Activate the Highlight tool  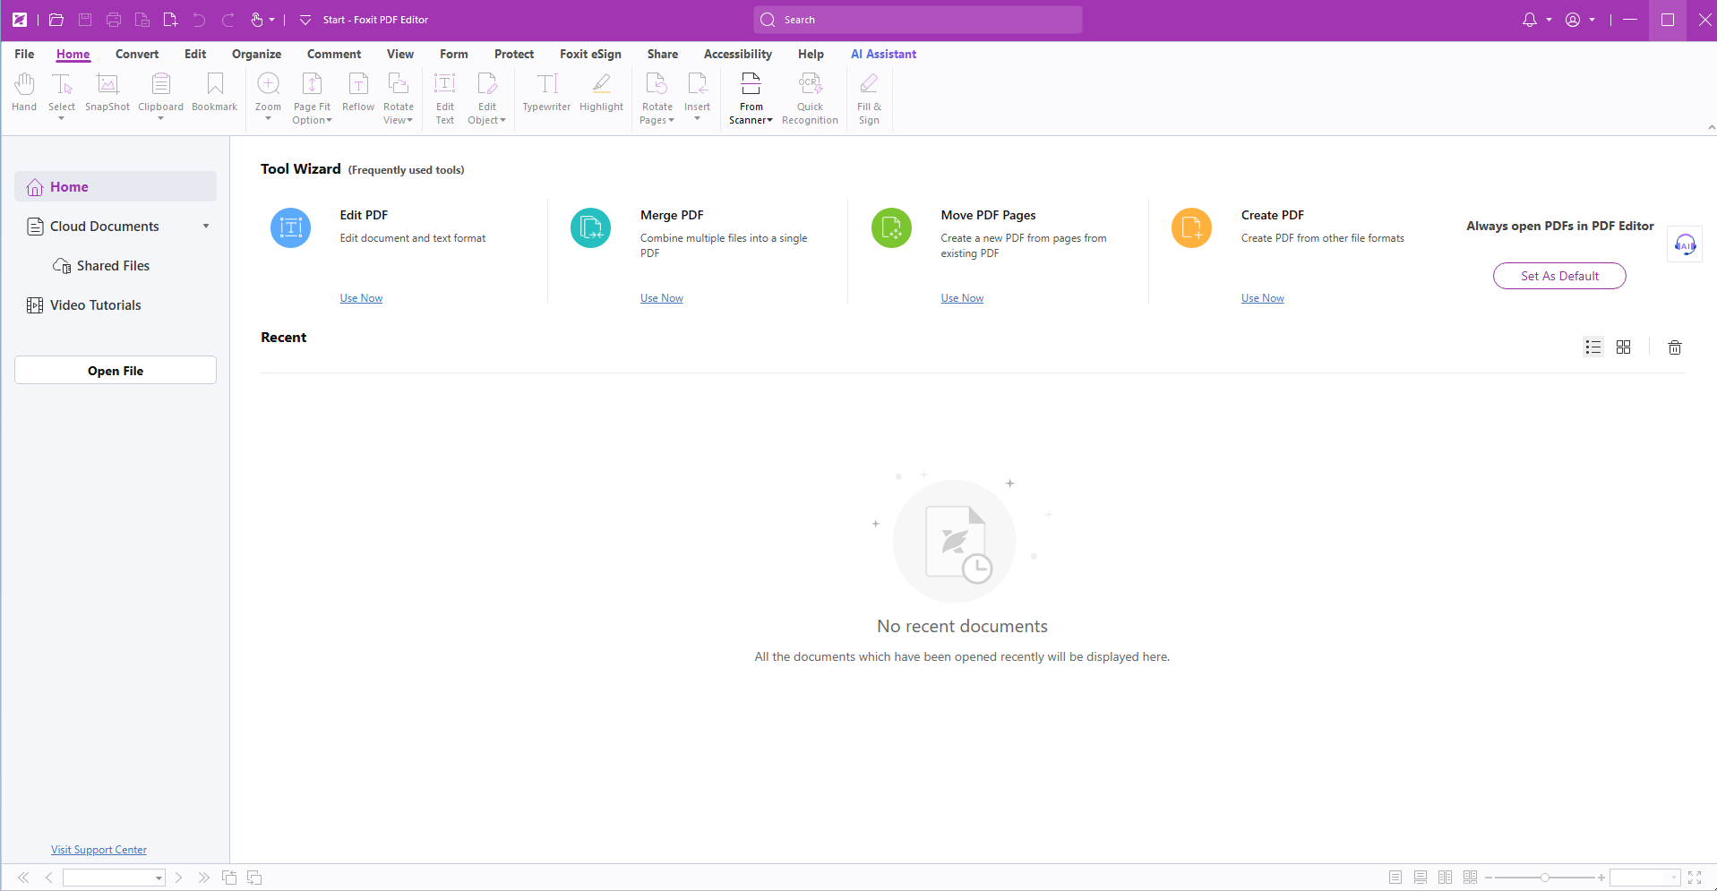coord(601,92)
